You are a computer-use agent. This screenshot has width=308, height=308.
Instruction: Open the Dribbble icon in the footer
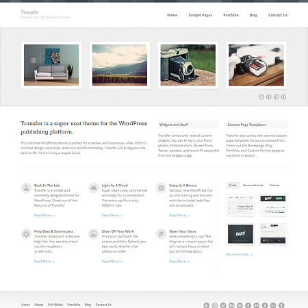coord(215,305)
